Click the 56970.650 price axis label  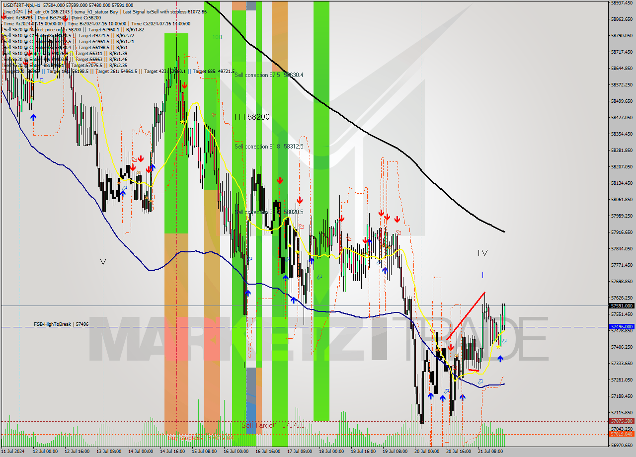coord(623,445)
